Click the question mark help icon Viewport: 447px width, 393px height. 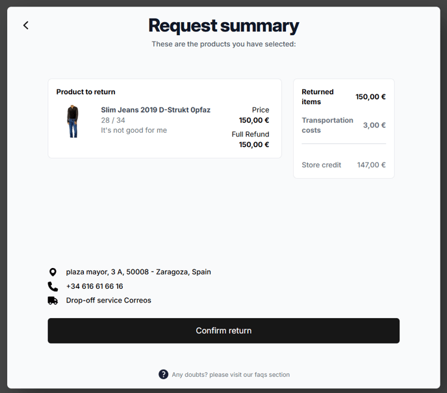pyautogui.click(x=163, y=374)
